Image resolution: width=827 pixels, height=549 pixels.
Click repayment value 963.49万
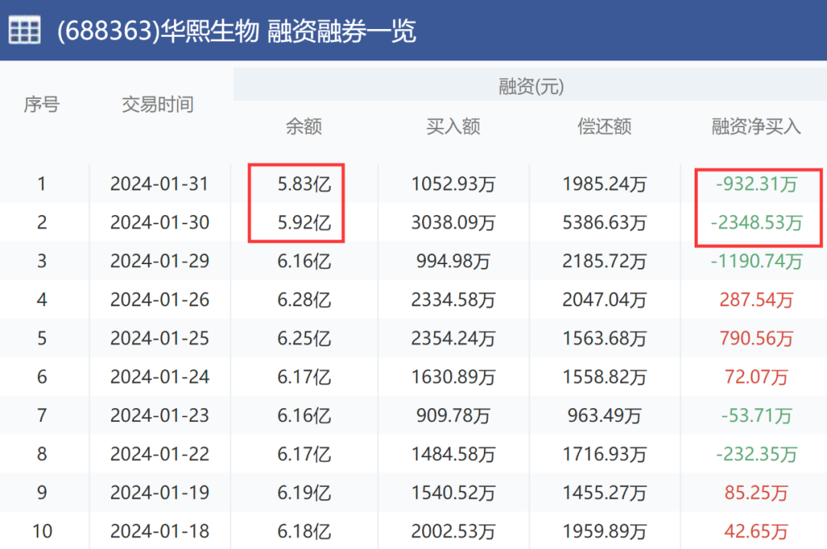pos(604,415)
